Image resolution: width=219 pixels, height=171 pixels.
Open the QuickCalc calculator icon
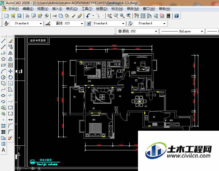click(x=168, y=16)
